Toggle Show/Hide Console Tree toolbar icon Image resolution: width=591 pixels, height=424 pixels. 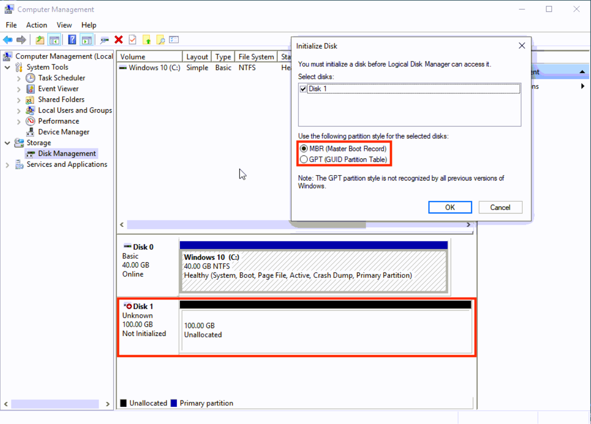pyautogui.click(x=54, y=40)
